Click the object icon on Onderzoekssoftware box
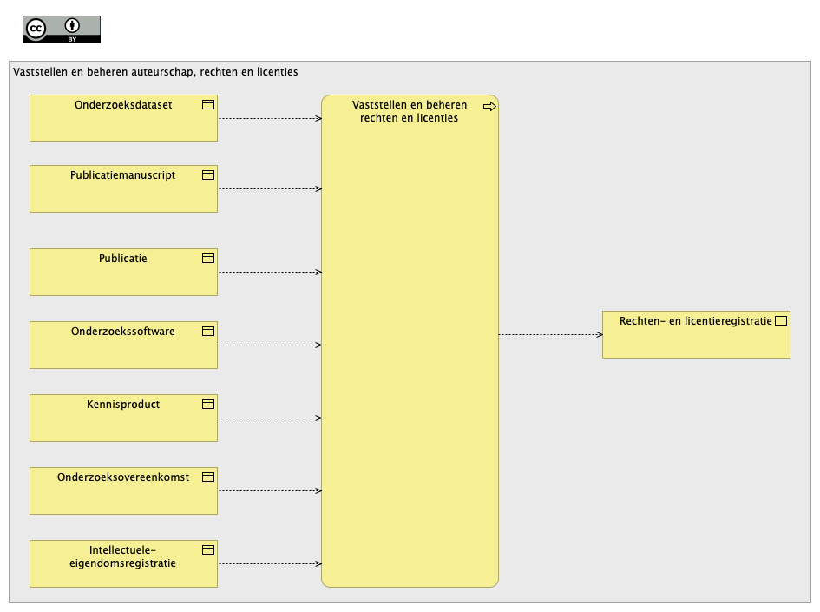The width and height of the screenshot is (820, 612). (x=208, y=331)
